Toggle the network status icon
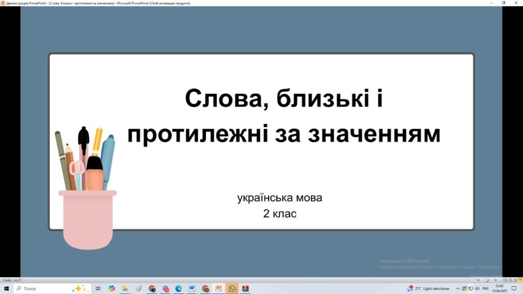Viewport: 523px width, 294px height. 471,288
